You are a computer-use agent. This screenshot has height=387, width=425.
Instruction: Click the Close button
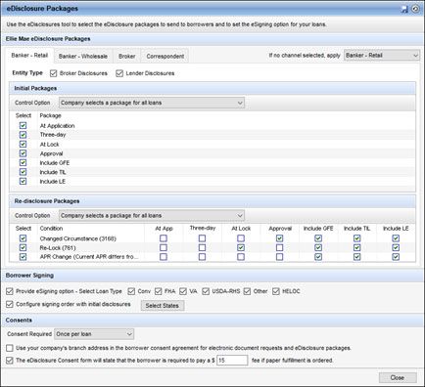(398, 377)
